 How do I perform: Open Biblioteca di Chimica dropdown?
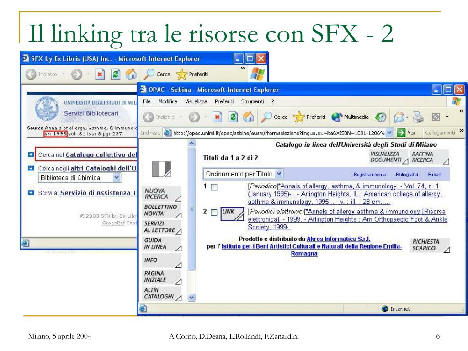(80, 178)
